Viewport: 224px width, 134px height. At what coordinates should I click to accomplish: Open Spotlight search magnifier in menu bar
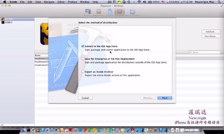point(219,2)
